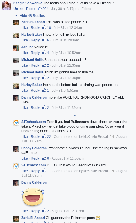Click Jar Jar's avatar thumbnail
This screenshot has height=223, width=136.
tap(16, 48)
